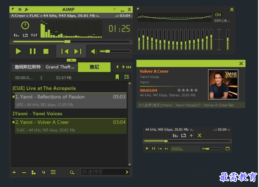Collapse the [CUE] Live at The Acropolis group
Image resolution: width=259 pixels, height=187 pixels.
point(44,88)
